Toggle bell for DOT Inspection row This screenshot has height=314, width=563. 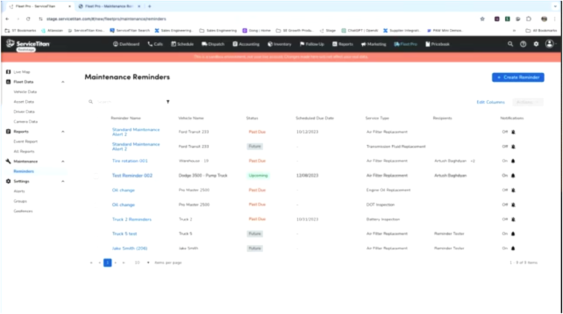(513, 205)
